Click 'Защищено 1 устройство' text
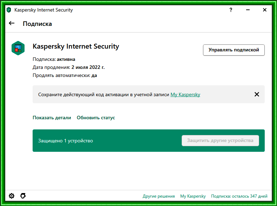Viewport: 277px width, 206px height. click(x=66, y=141)
